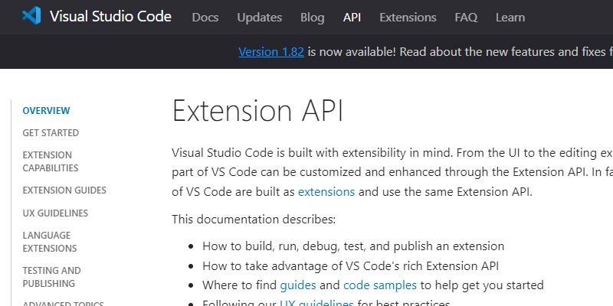Click the Visual Studio Code logo icon
This screenshot has width=613, height=306.
tap(31, 16)
